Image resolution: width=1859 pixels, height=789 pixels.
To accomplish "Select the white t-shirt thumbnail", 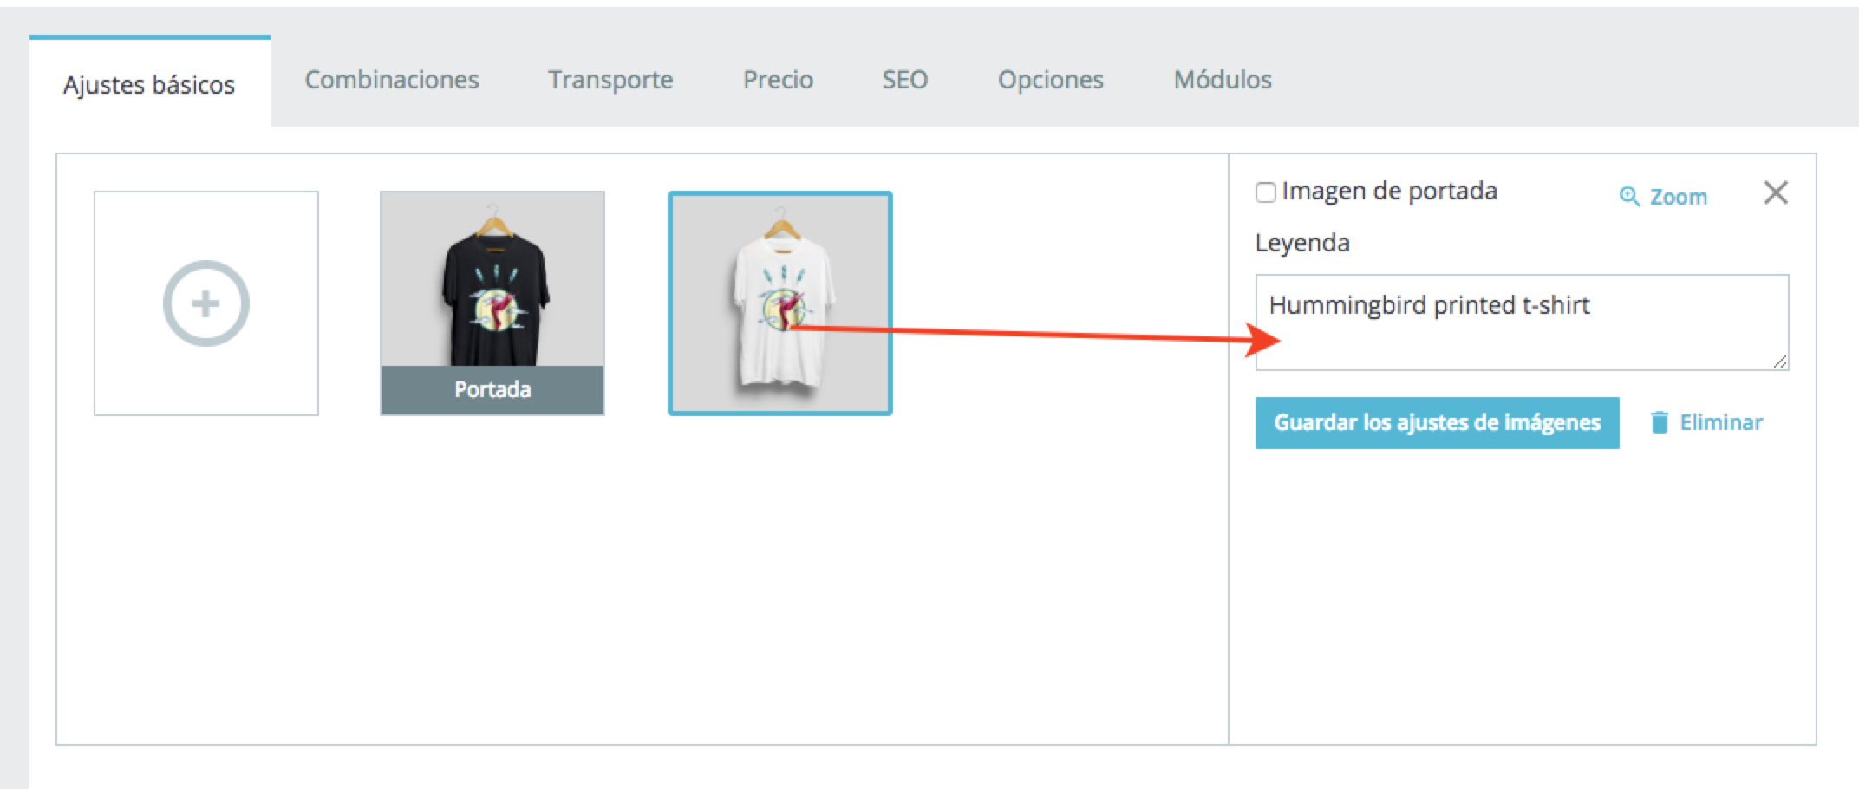I will point(780,303).
